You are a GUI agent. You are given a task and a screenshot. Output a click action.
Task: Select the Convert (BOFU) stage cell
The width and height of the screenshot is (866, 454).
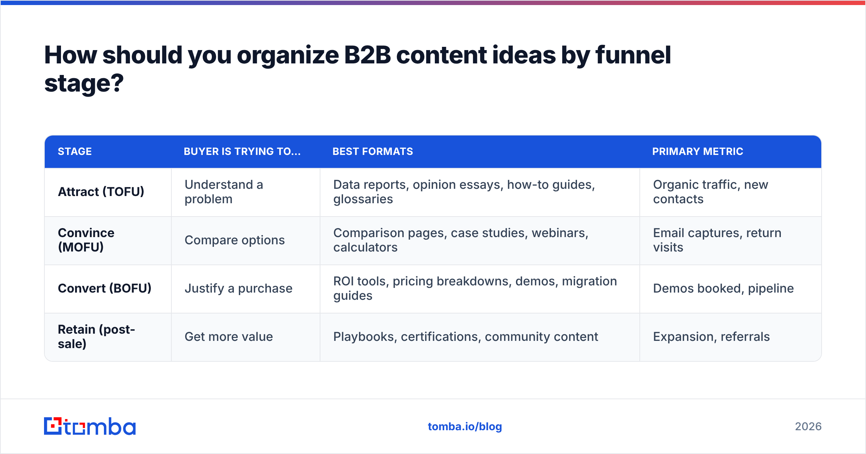(x=108, y=289)
